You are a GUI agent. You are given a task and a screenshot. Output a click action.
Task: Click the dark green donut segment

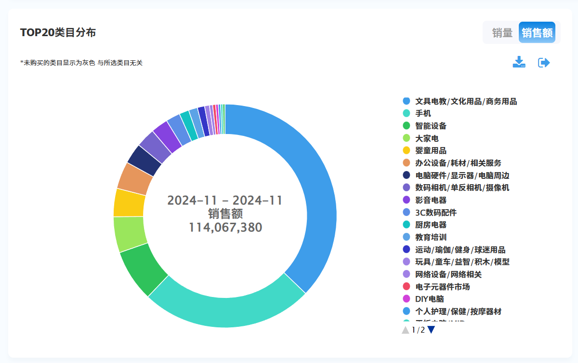point(143,271)
